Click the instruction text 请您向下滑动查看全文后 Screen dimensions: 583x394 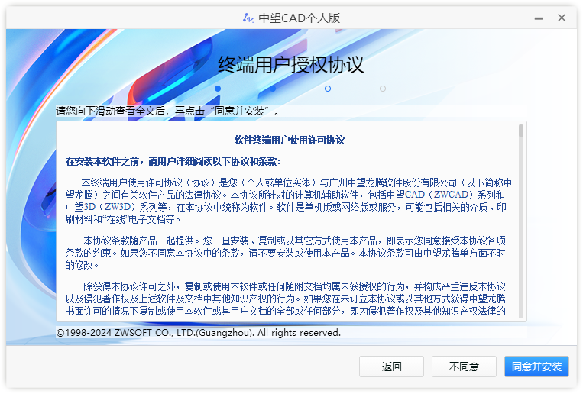click(x=167, y=111)
